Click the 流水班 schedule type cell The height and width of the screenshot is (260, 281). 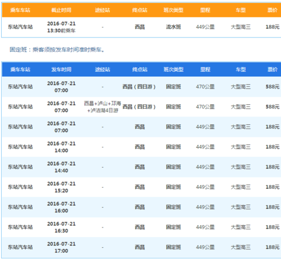pos(173,27)
